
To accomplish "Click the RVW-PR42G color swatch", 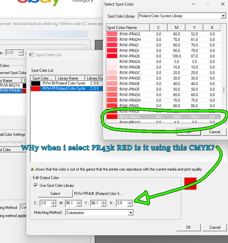I will click(112, 34).
